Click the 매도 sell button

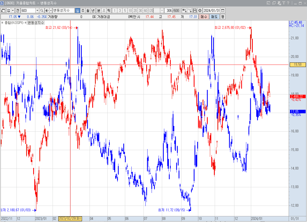pyautogui.click(x=214, y=17)
